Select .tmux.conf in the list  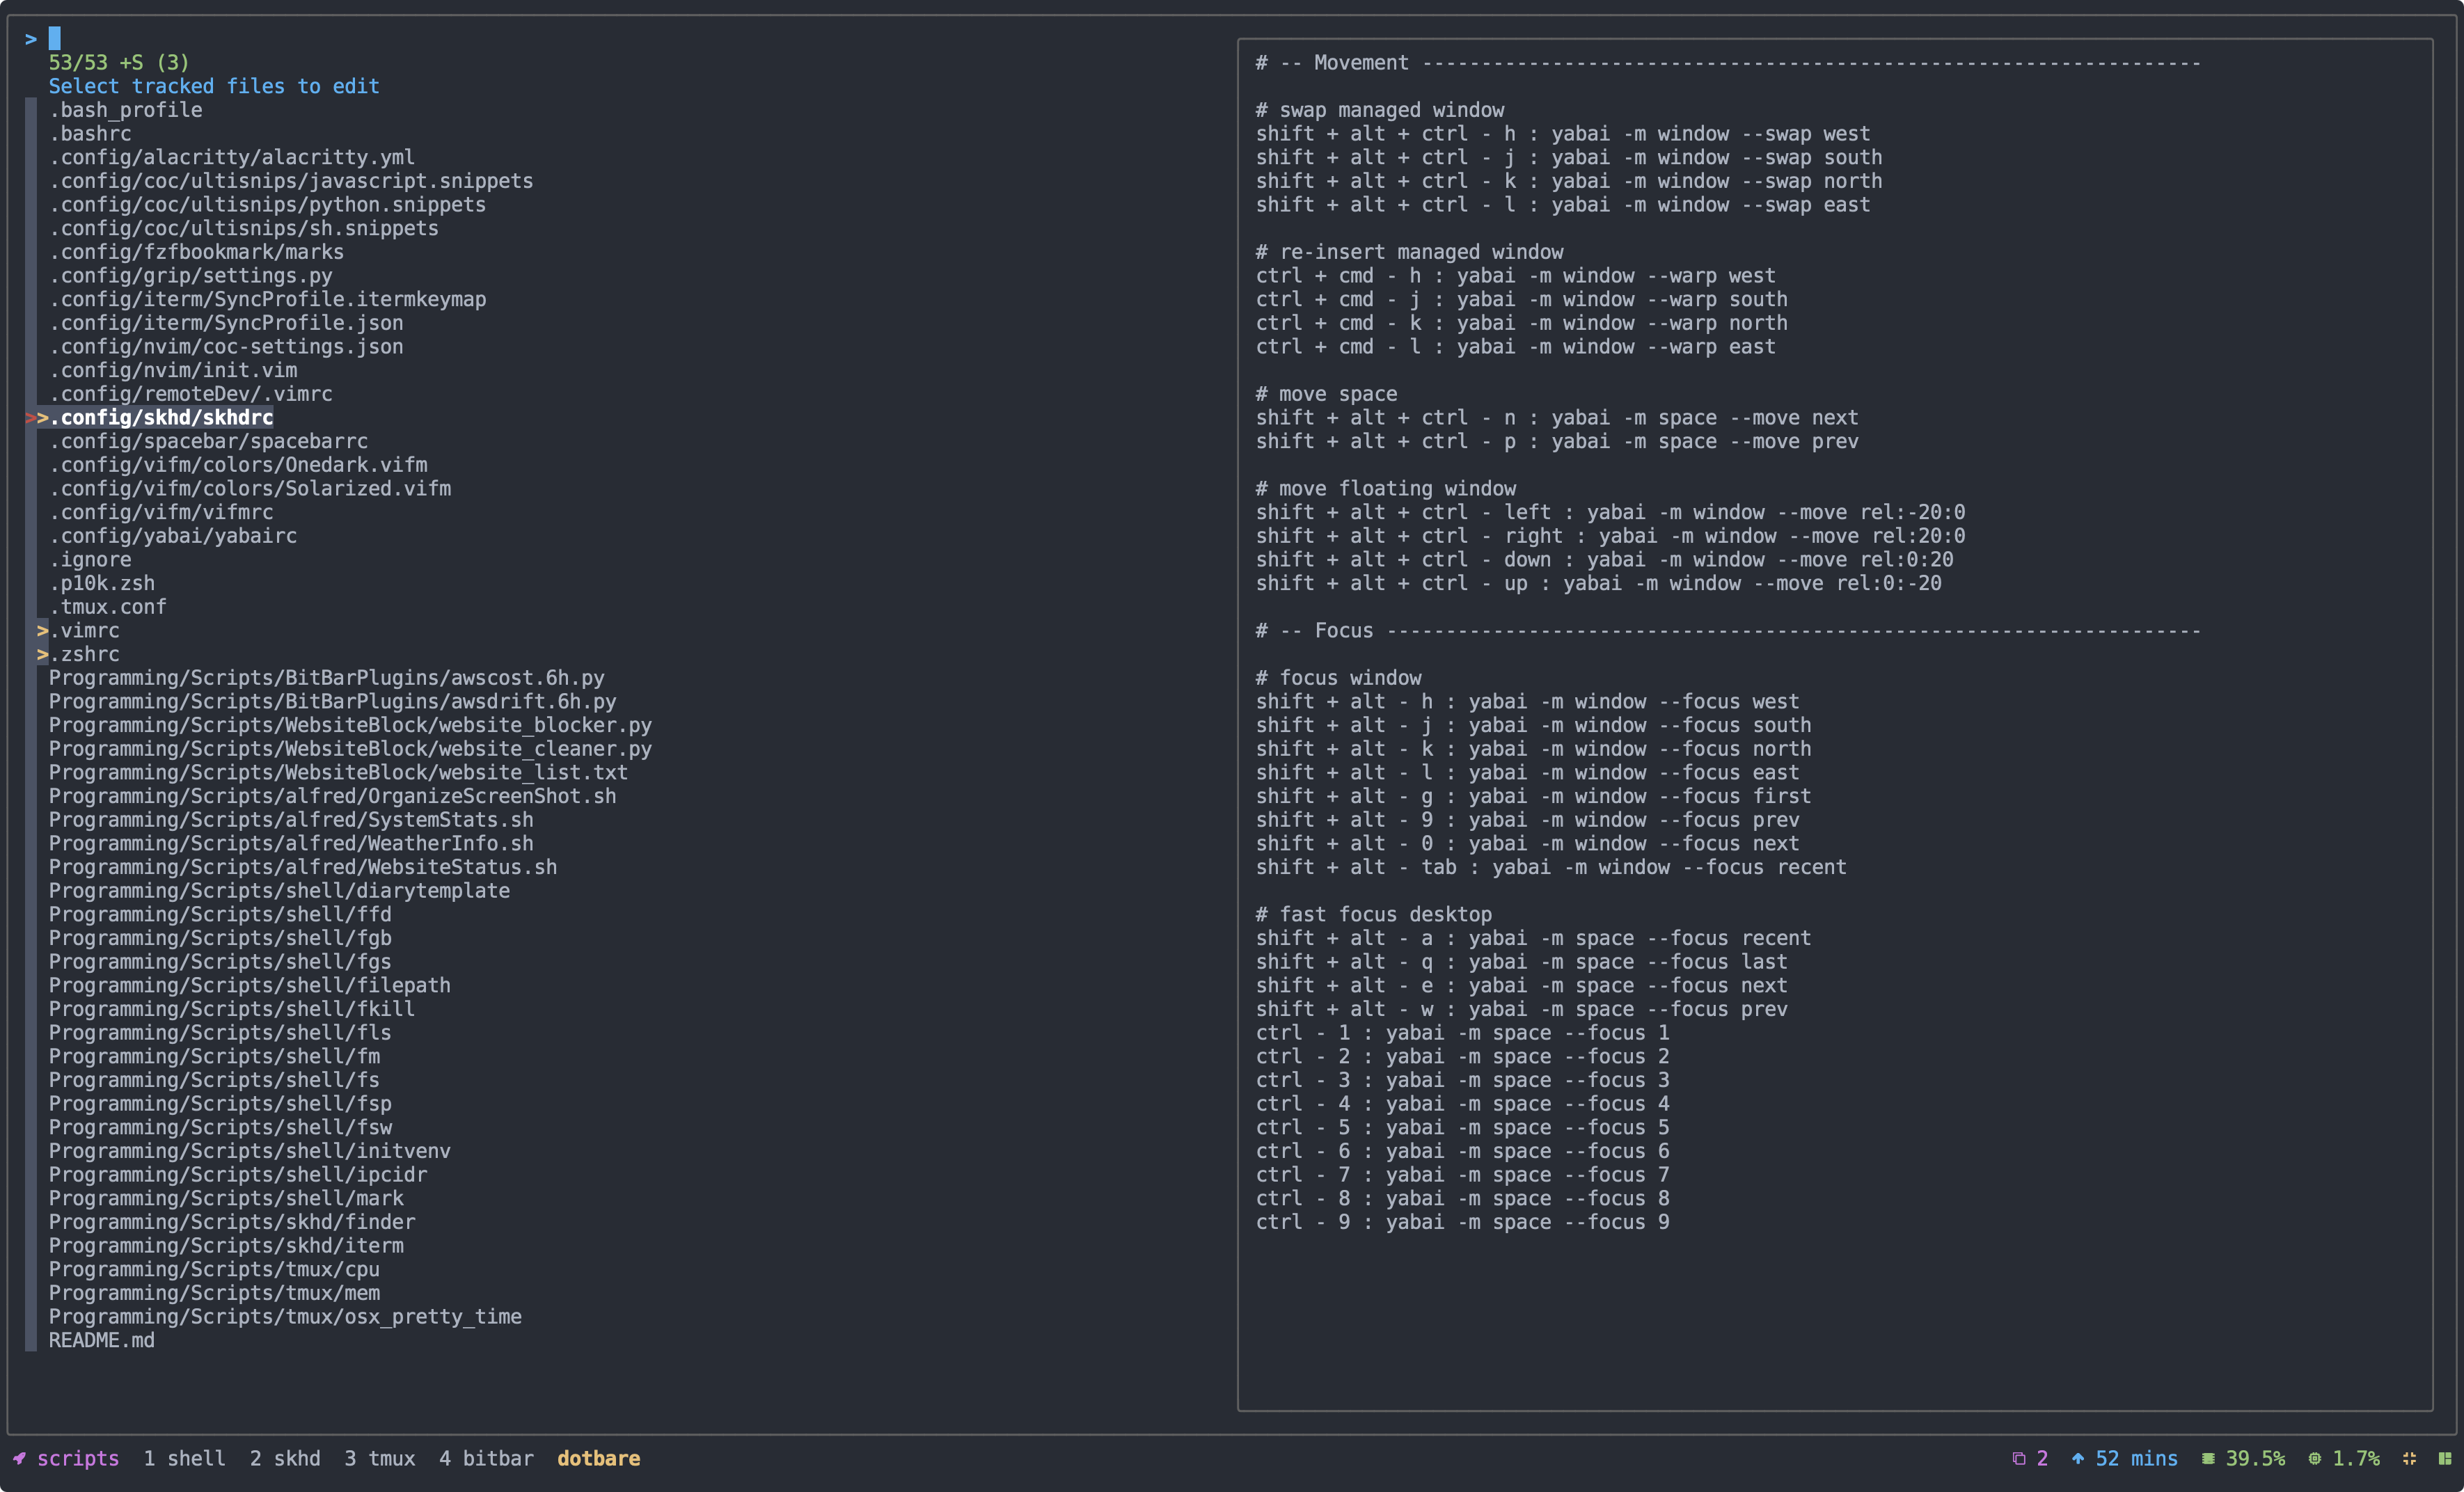click(x=108, y=607)
